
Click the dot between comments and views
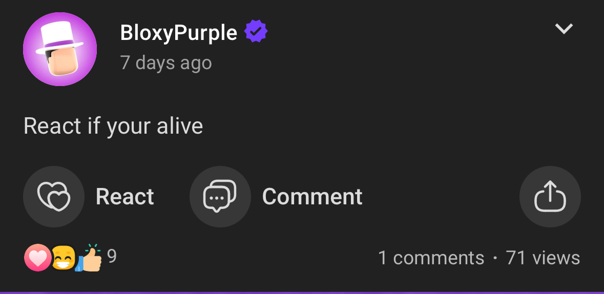(x=495, y=258)
